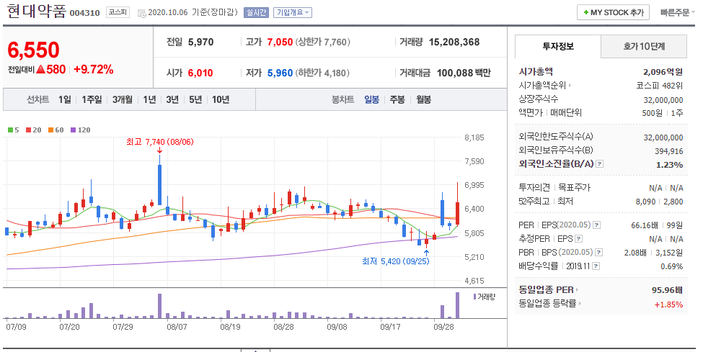Open the 빠른주문 quick order dropdown
Image resolution: width=703 pixels, height=352 pixels.
(678, 12)
